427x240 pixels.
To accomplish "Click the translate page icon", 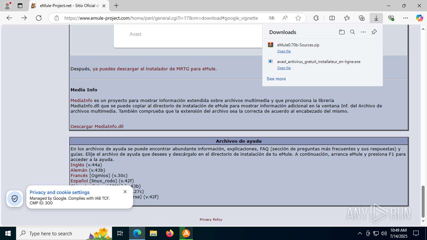I will click(x=272, y=18).
